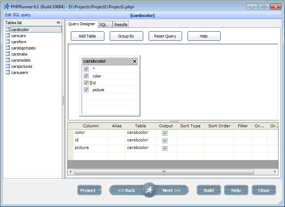Image resolution: width=285 pixels, height=207 pixels.
Task: Click the Sort Order cell for picture row
Action: pos(219,149)
